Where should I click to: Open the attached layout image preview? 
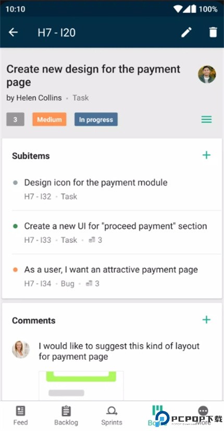click(81, 385)
